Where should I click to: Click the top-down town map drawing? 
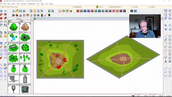[x=60, y=59]
